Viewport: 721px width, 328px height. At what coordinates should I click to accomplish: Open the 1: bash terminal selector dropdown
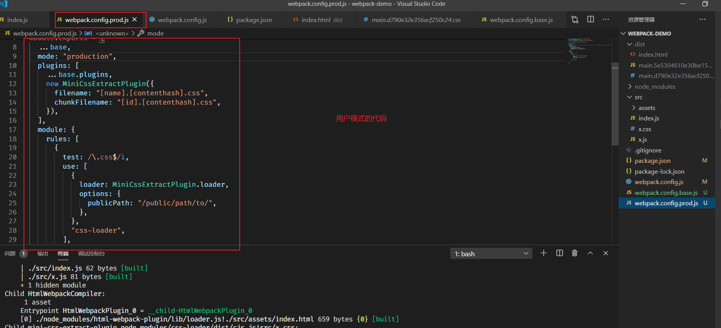[x=491, y=254]
